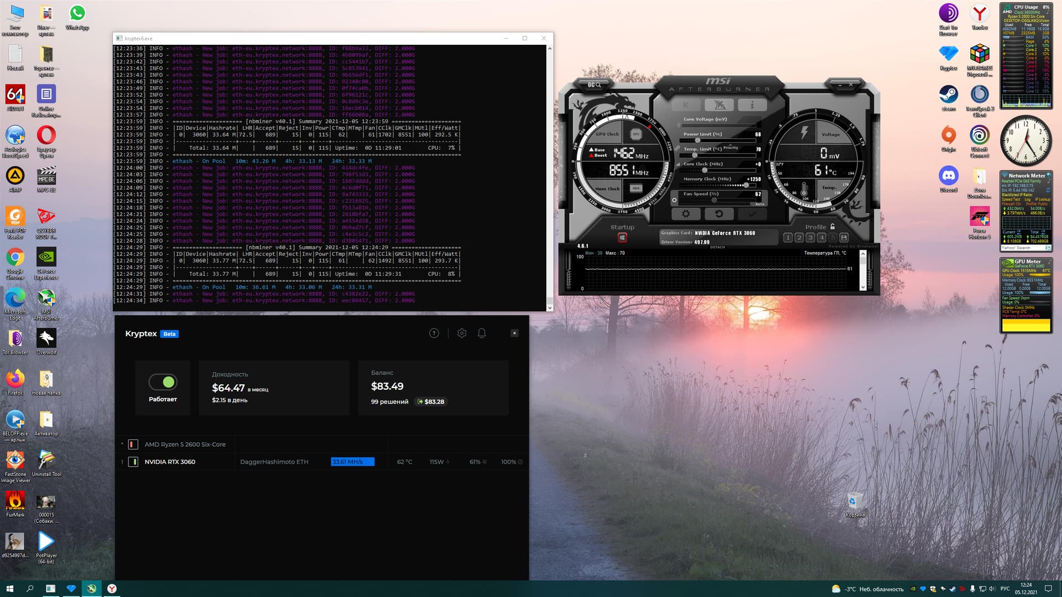Viewport: 1062px width, 597px height.
Task: Open Kombustor with the K button
Action: coord(686,105)
